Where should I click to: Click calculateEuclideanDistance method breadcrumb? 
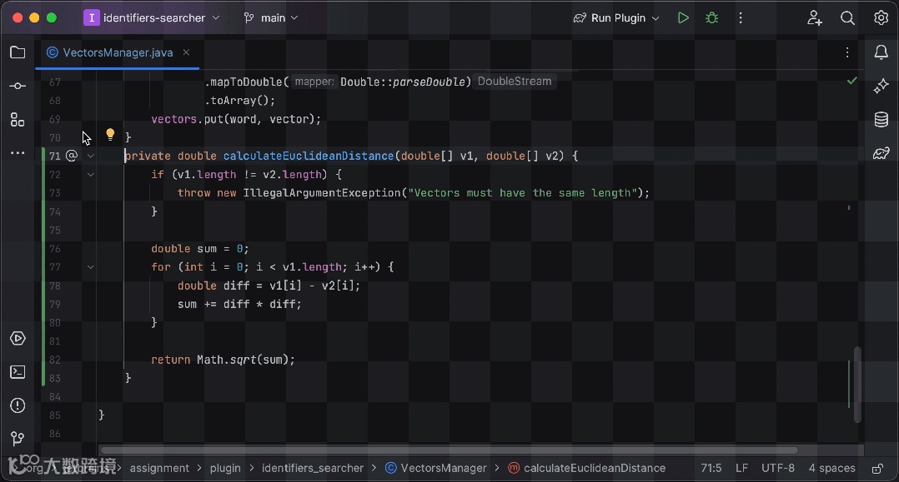coord(587,468)
